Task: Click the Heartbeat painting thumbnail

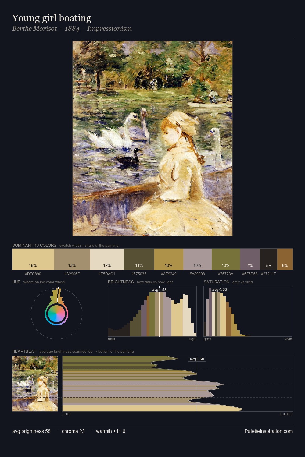Action: pos(35,384)
